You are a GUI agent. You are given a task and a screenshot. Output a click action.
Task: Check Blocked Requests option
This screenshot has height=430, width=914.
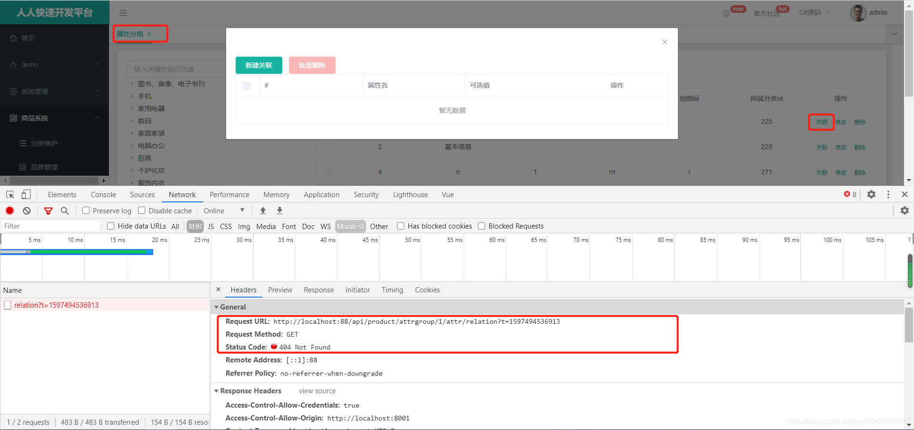tap(482, 226)
